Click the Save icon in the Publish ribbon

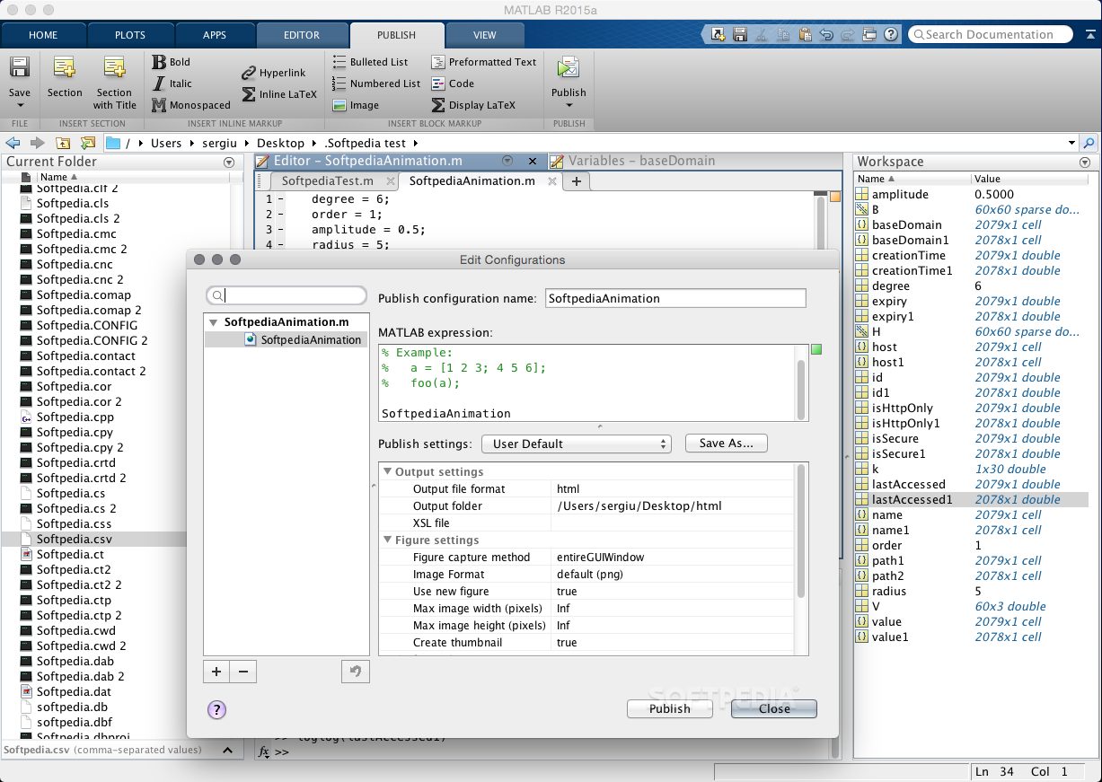(x=20, y=68)
